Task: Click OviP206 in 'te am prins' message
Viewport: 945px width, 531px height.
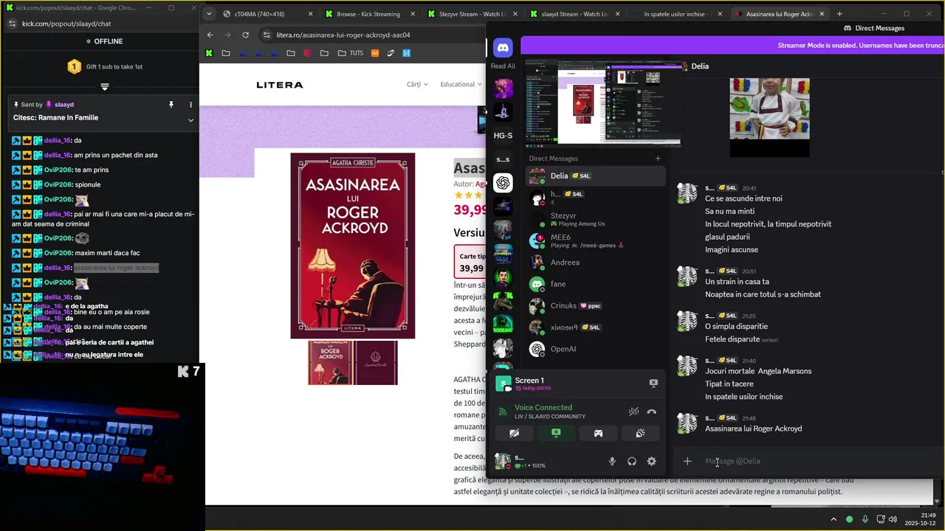Action: point(58,170)
